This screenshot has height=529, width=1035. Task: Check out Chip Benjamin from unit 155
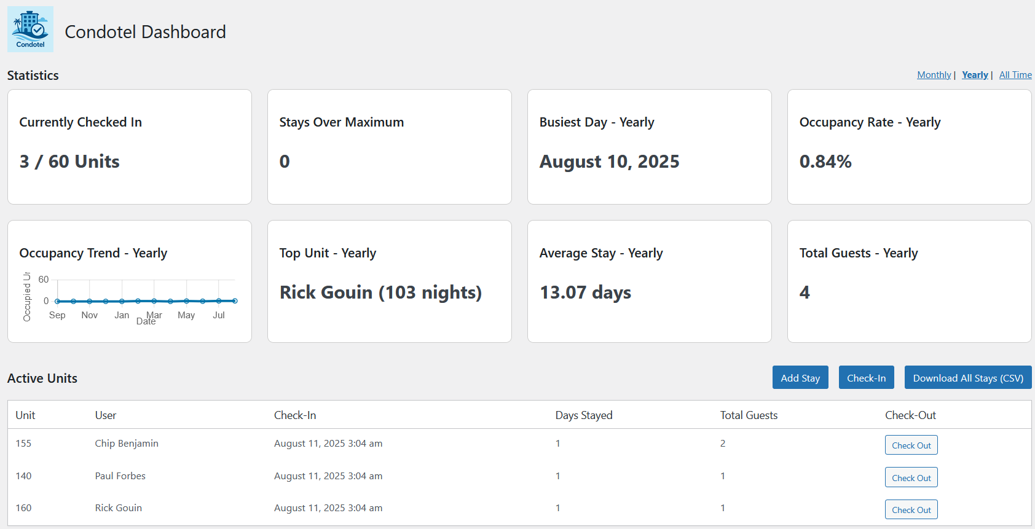[911, 445]
